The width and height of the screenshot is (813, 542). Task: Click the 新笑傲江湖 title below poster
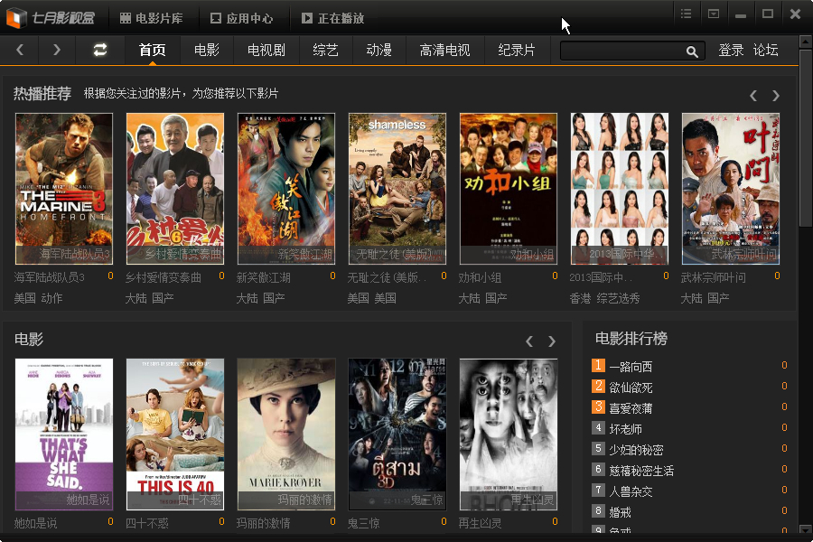(264, 277)
